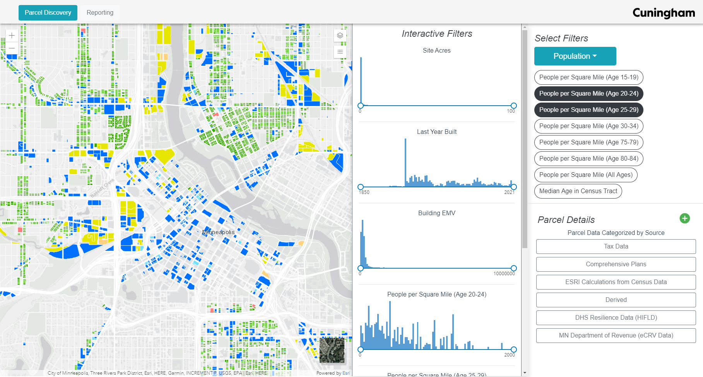
Task: Click the Site Acres minimum slider handle
Action: click(x=361, y=106)
